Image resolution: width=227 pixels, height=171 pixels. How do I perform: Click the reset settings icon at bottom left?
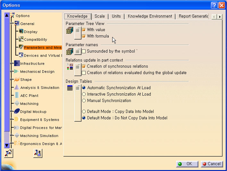click(x=9, y=153)
